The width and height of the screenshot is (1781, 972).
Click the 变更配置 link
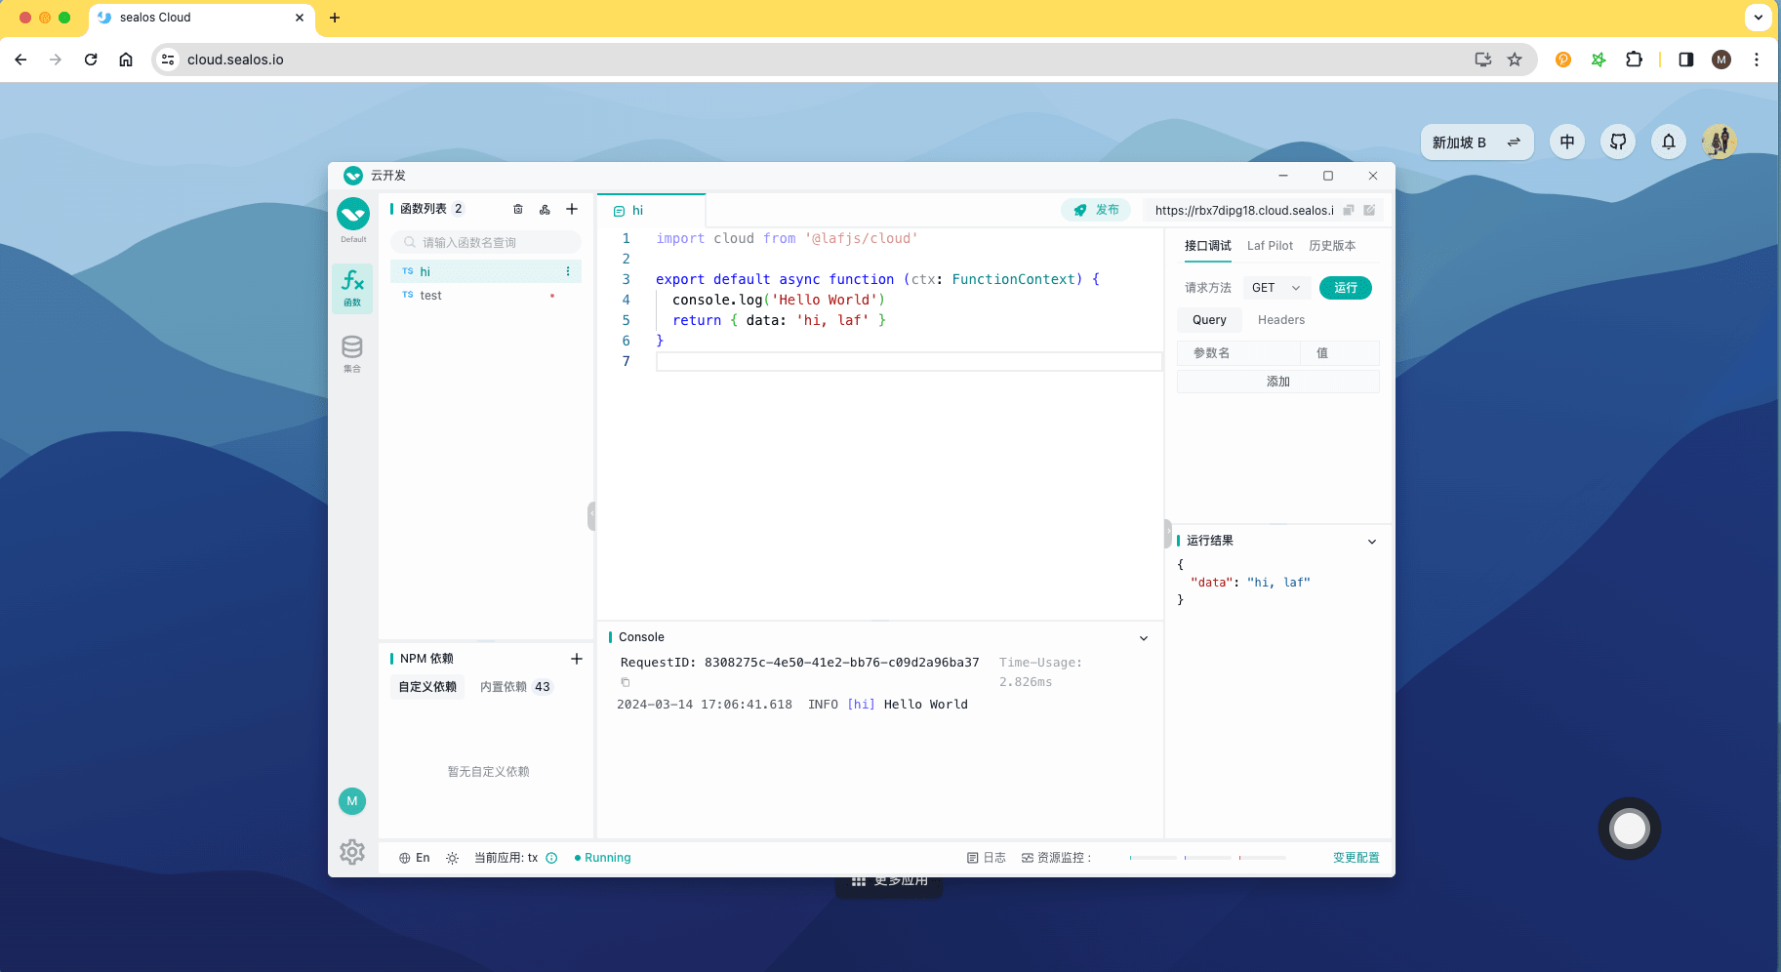pos(1356,858)
